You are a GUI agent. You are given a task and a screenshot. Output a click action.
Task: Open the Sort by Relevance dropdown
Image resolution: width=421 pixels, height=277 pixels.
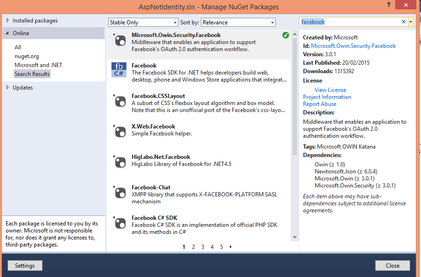tap(238, 22)
